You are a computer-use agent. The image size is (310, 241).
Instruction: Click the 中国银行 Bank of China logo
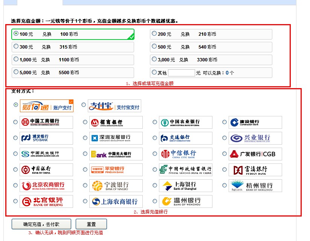pyautogui.click(x=46, y=170)
